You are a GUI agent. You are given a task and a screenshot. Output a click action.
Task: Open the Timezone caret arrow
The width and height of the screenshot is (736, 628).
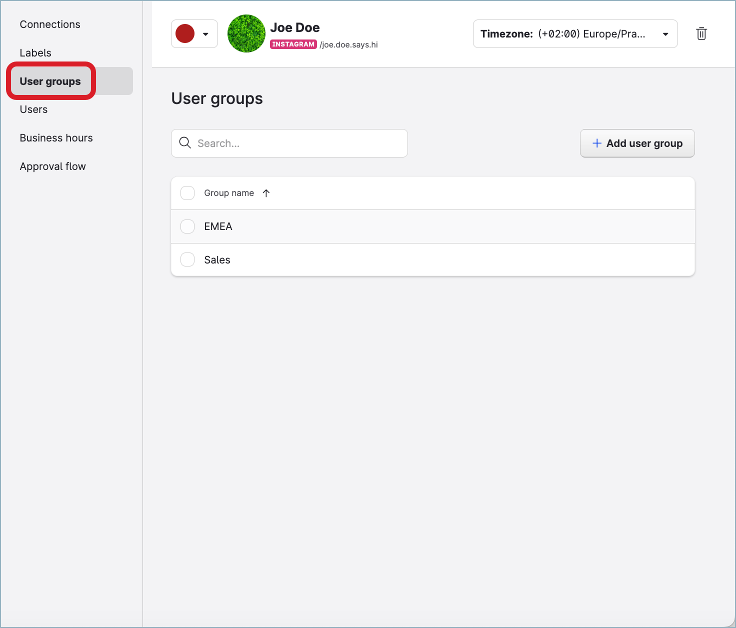coord(665,33)
